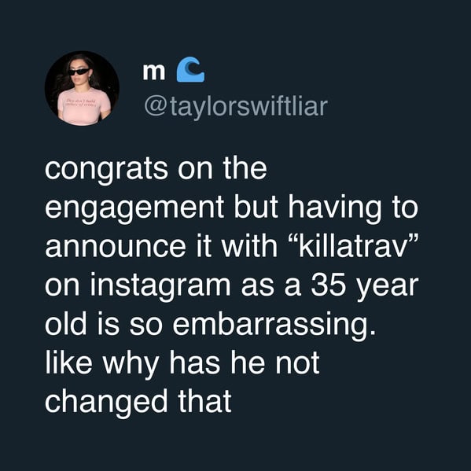Image resolution: width=471 pixels, height=471 pixels.
Task: Click the word "like" starting the line
Action: [68, 362]
